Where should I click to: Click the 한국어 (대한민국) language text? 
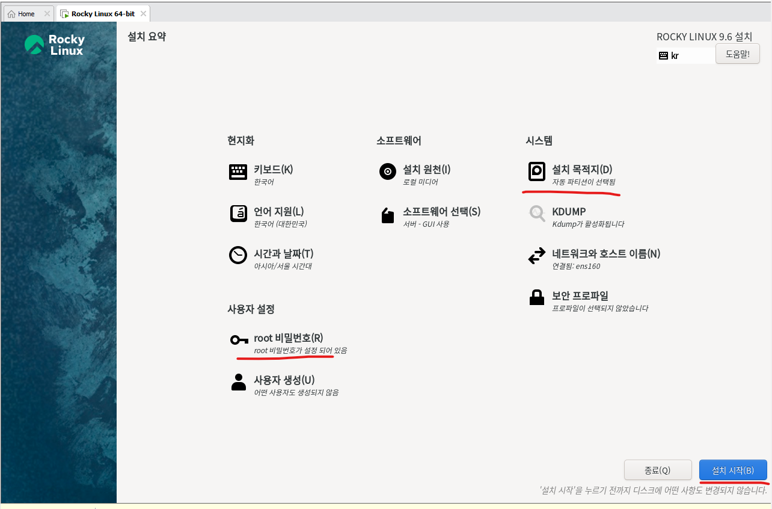tap(280, 224)
